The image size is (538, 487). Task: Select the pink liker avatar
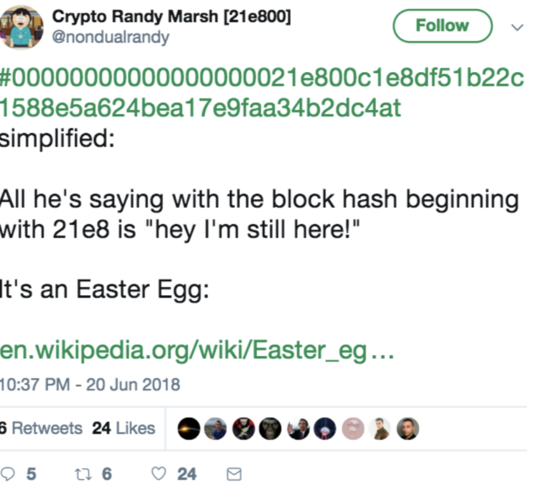(353, 429)
